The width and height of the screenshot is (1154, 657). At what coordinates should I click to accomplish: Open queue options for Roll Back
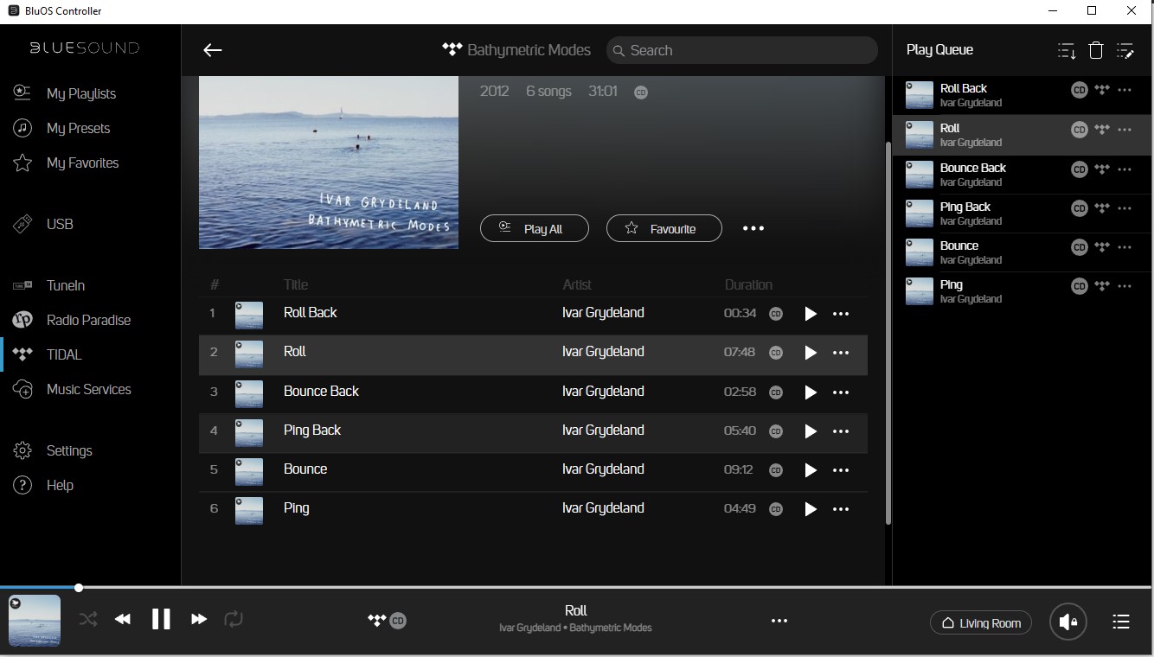(1125, 90)
